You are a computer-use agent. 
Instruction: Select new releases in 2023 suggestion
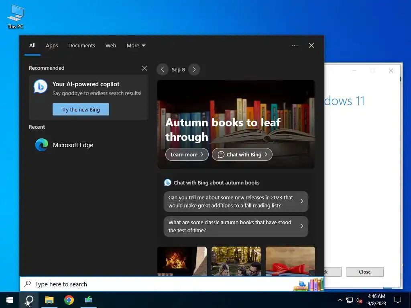click(236, 201)
